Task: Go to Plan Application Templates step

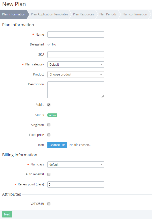Action: 49,14
